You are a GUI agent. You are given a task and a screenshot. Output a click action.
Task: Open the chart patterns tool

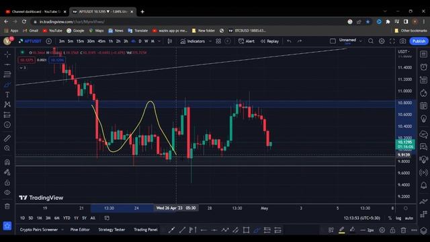point(7,105)
